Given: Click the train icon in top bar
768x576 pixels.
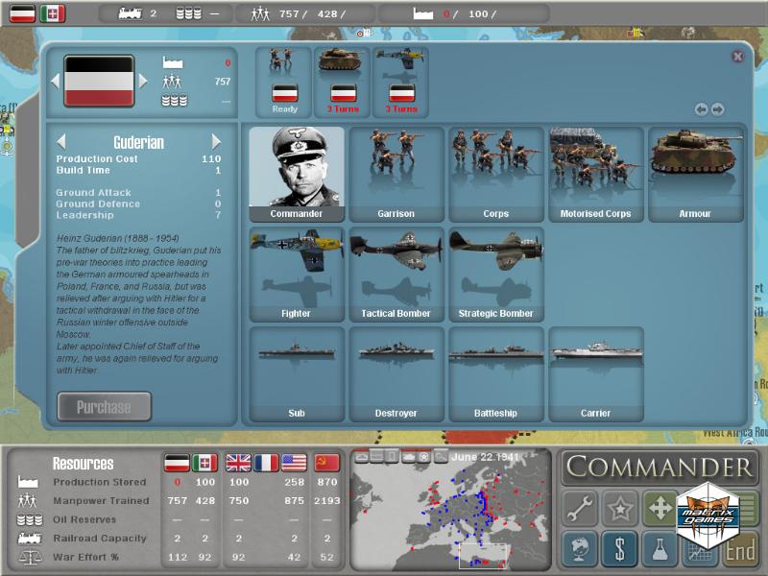Looking at the screenshot, I should tap(130, 13).
